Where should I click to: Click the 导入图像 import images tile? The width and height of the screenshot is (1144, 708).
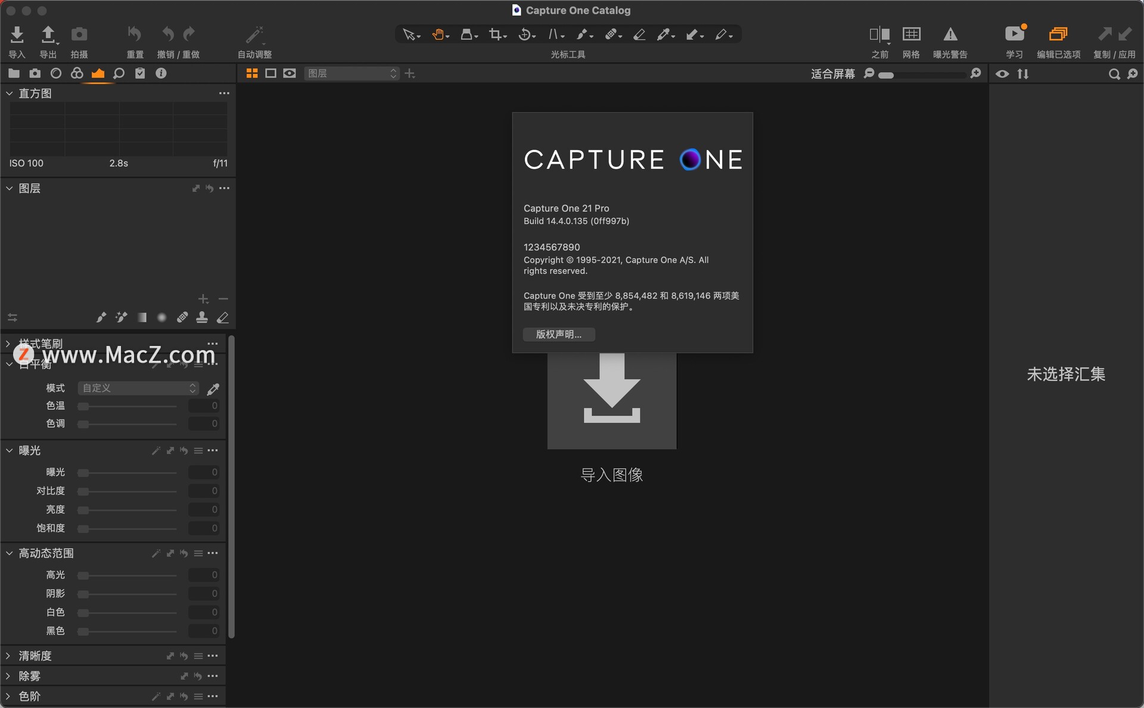click(x=612, y=401)
